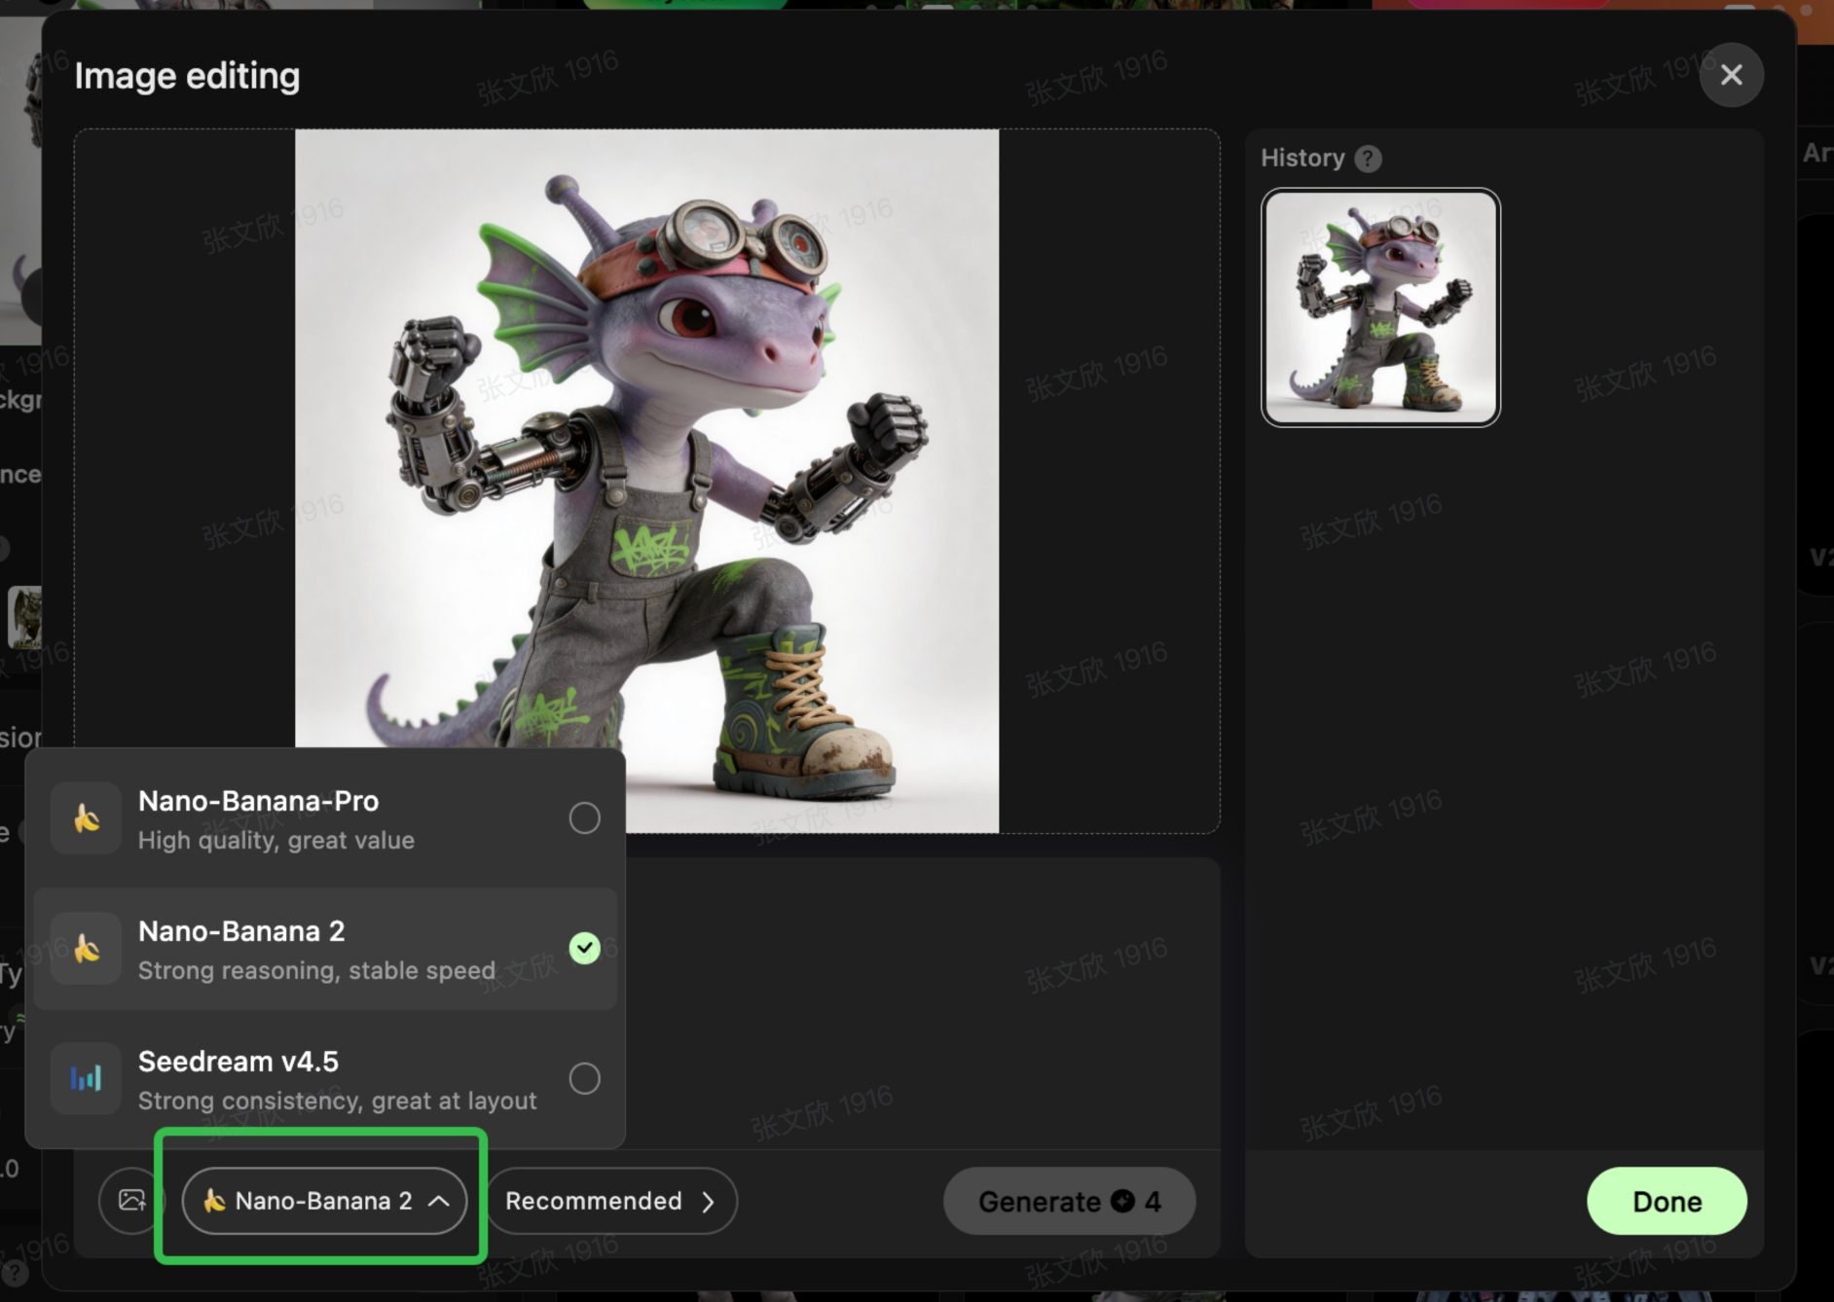Click the credit coin icon in Generate
The image size is (1834, 1302).
1122,1201
